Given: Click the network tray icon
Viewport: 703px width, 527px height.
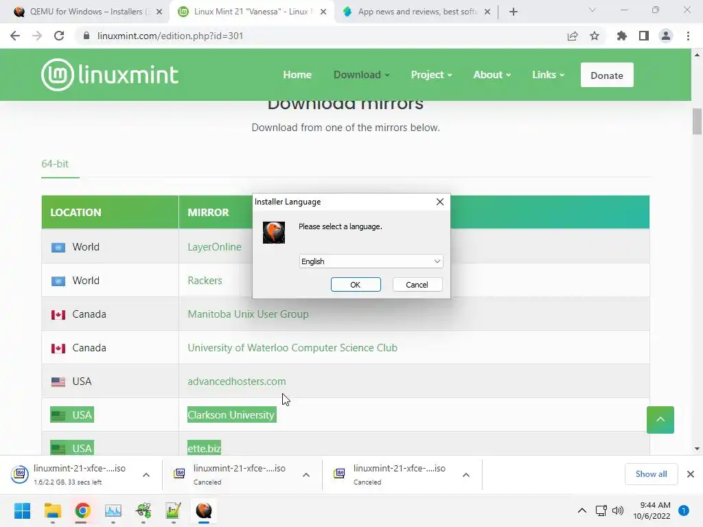Looking at the screenshot, I should point(601,511).
